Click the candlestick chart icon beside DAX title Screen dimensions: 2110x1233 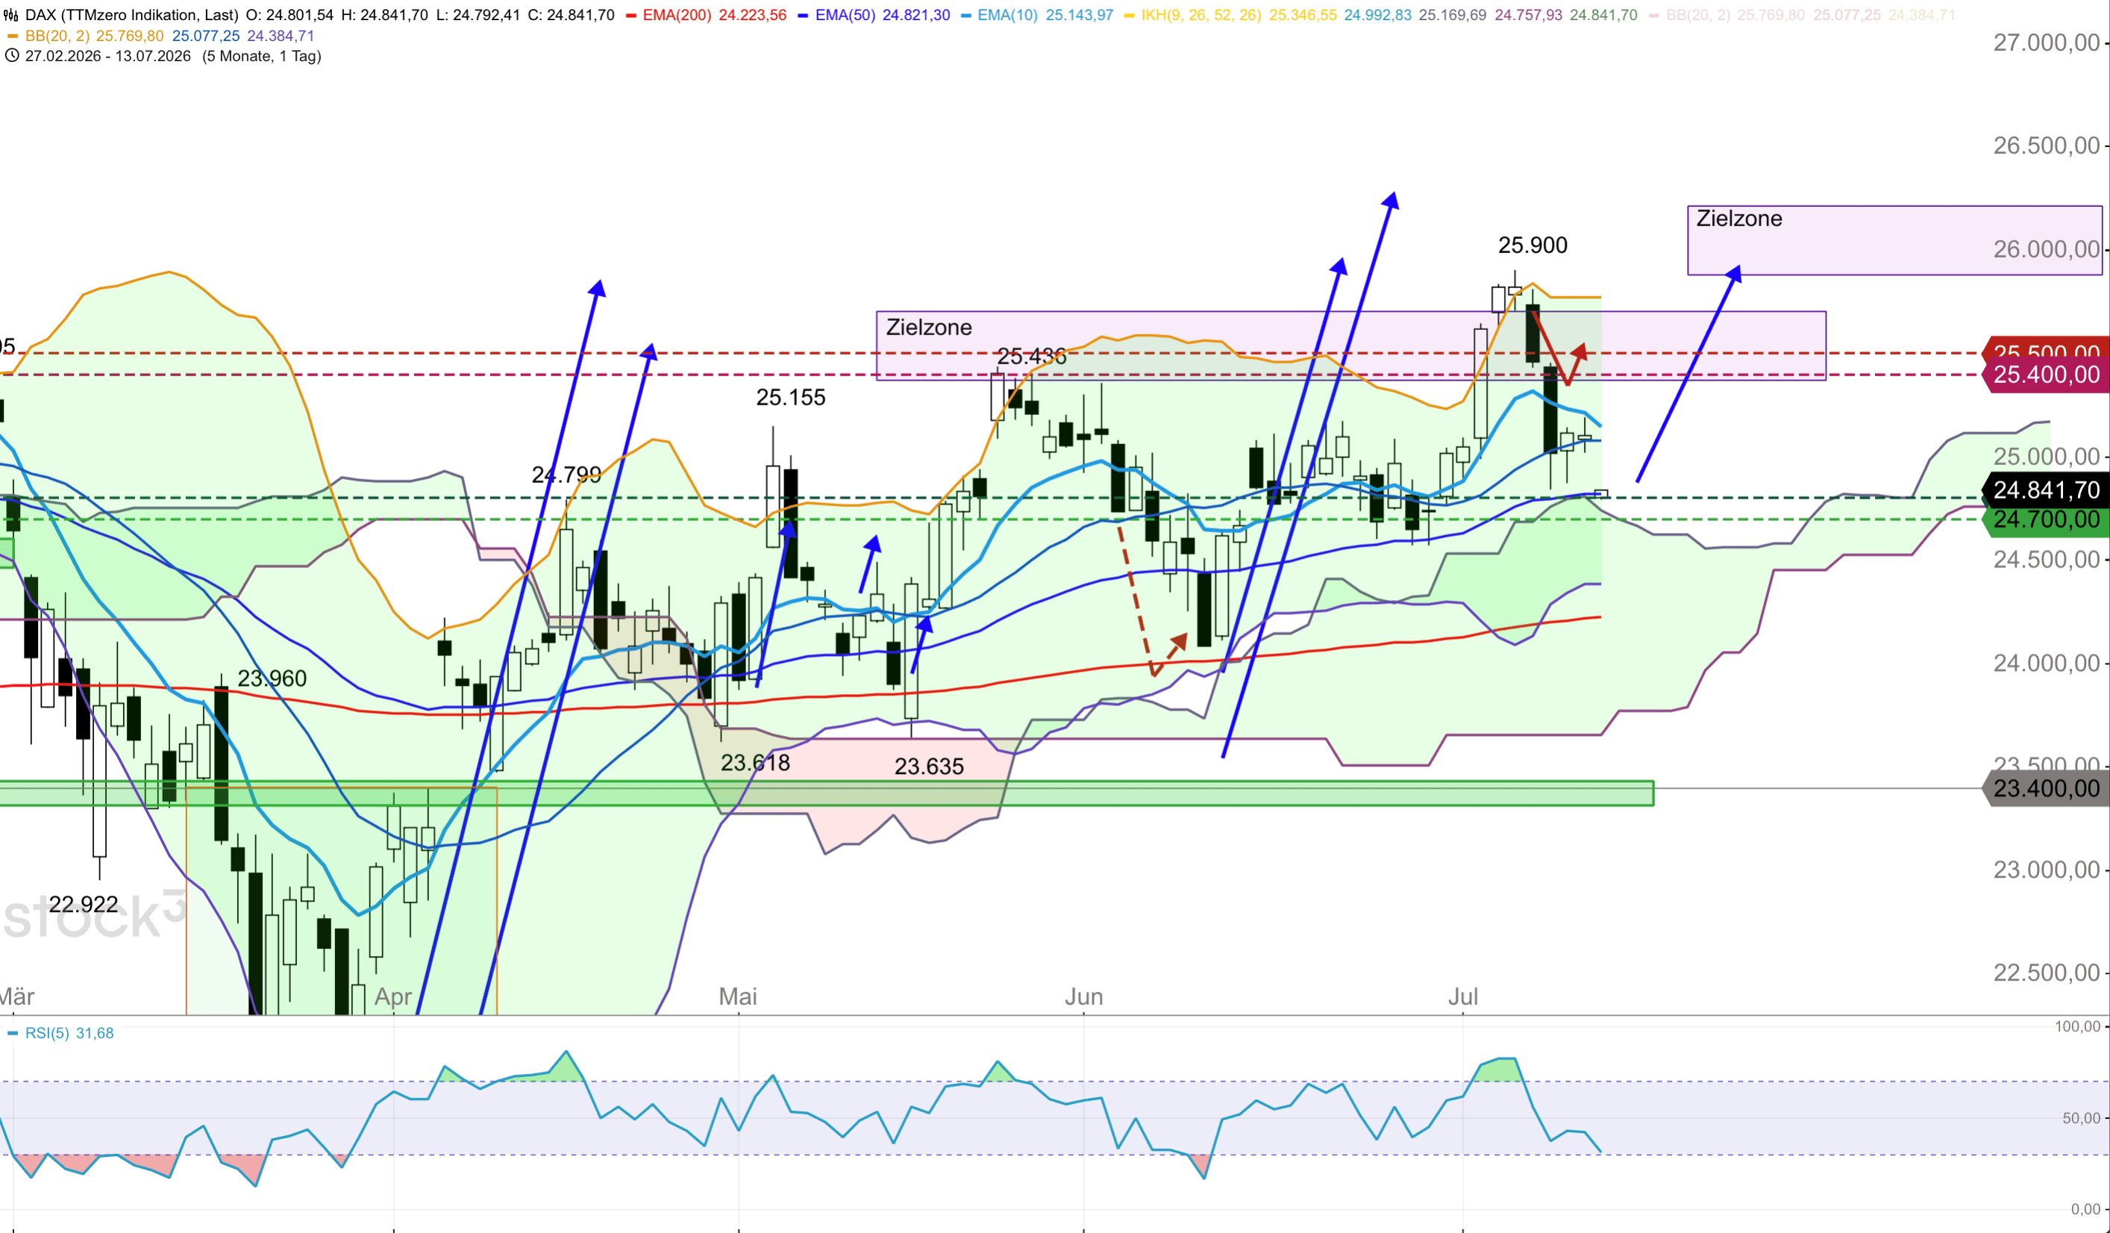[x=12, y=15]
